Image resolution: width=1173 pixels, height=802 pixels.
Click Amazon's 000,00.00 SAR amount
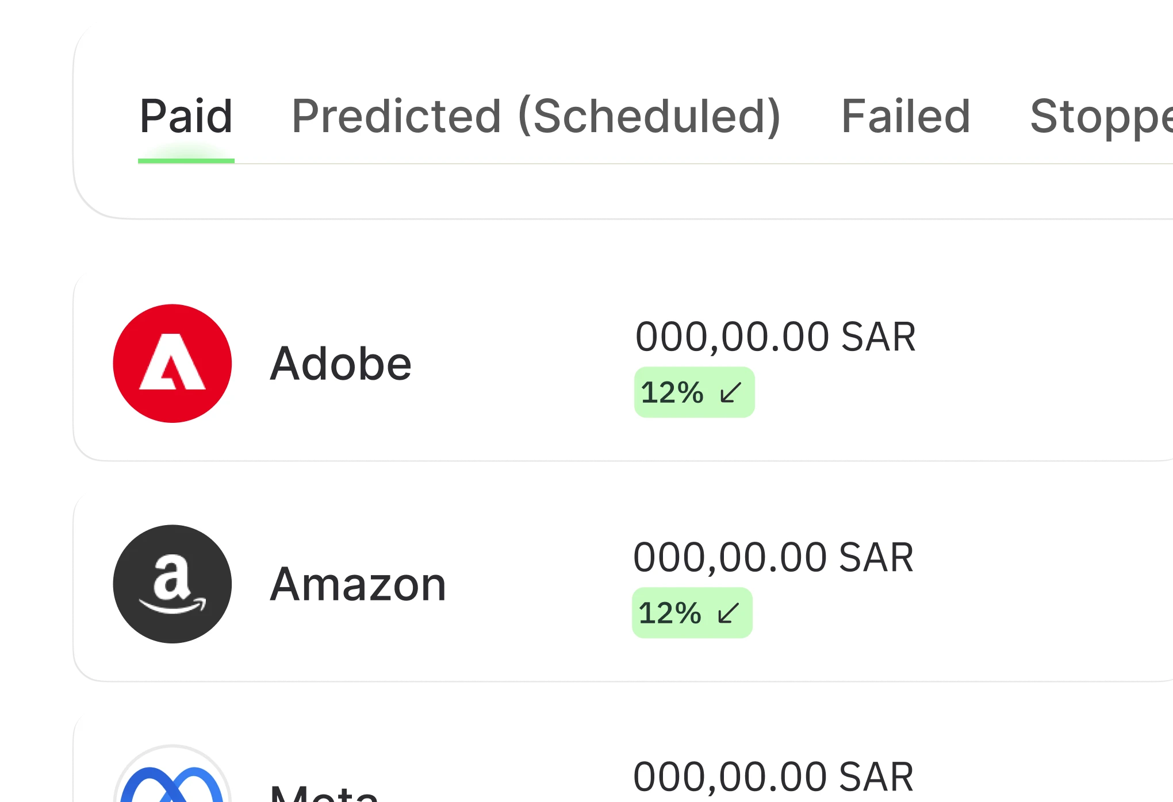click(773, 557)
